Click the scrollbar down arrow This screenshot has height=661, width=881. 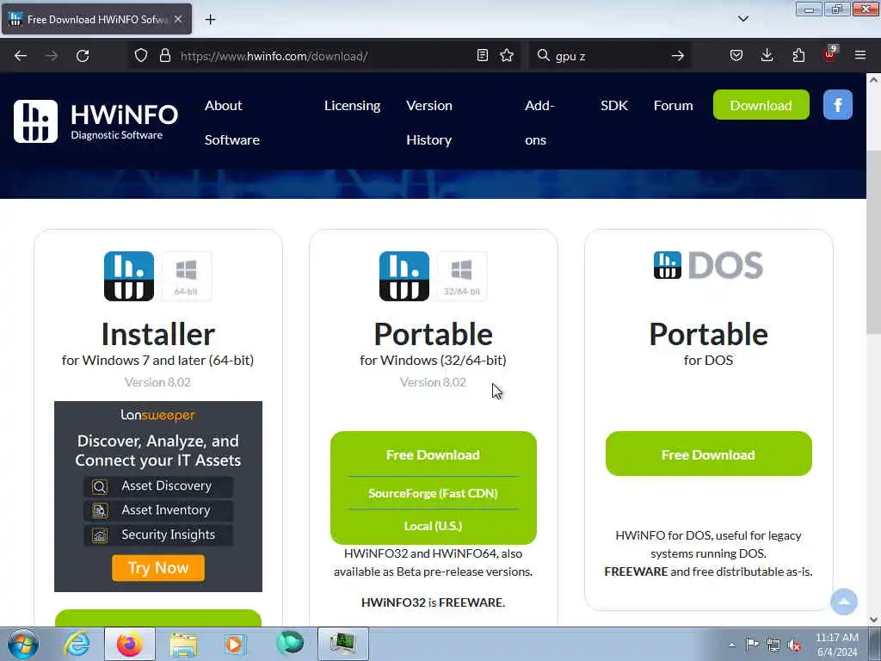tap(873, 620)
